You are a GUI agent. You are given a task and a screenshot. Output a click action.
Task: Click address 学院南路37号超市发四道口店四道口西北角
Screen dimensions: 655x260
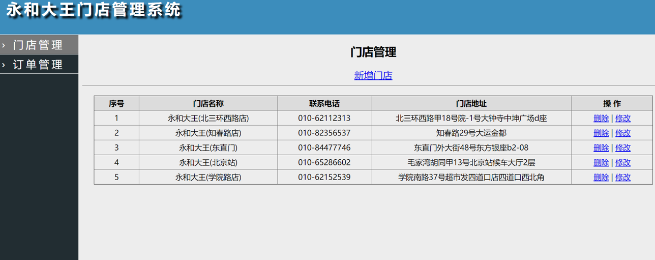[471, 177]
